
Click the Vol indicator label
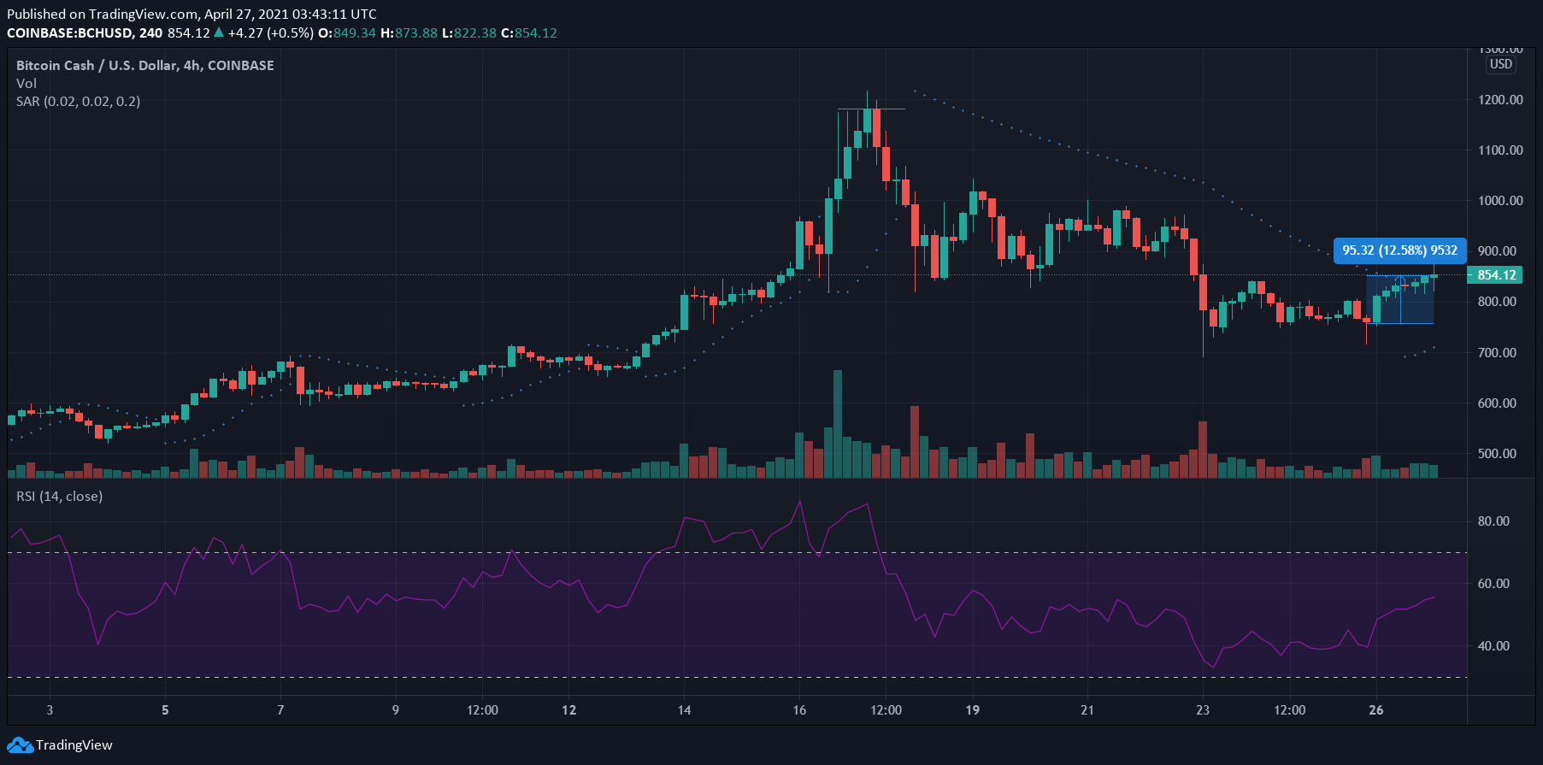tap(27, 83)
